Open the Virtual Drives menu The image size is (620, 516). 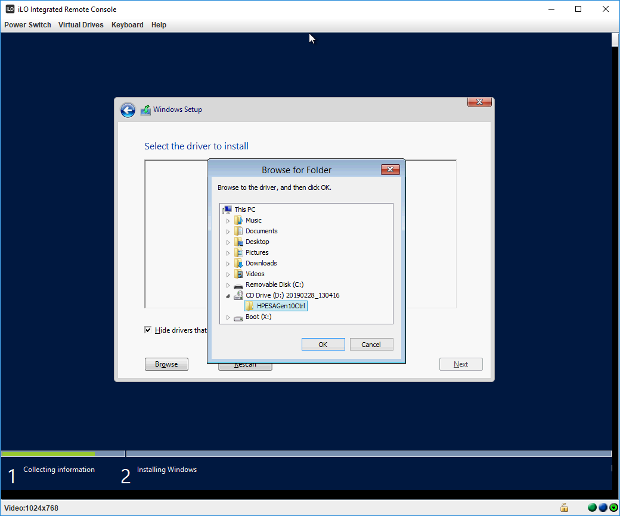pyautogui.click(x=80, y=25)
